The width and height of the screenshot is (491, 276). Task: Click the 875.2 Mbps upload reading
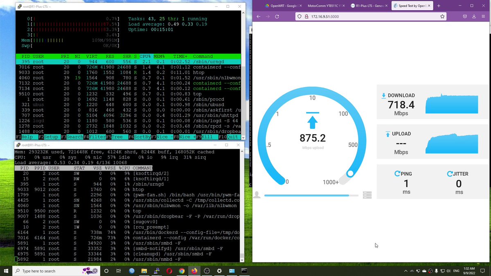(x=312, y=139)
